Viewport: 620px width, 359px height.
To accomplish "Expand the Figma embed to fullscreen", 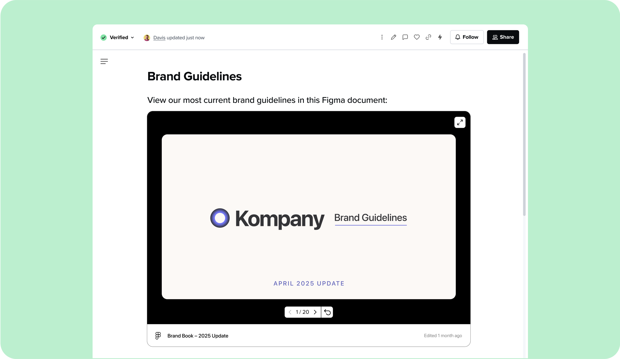I will [x=460, y=123].
